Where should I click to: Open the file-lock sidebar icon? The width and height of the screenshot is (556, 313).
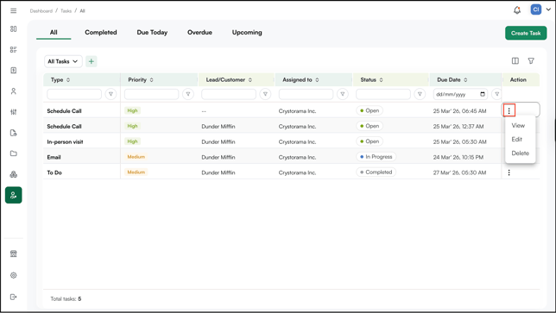coord(14,133)
